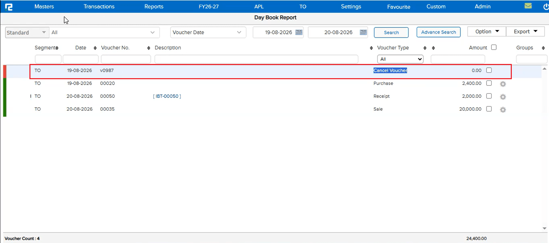This screenshot has height=243, width=549.
Task: Select voucher number v0987
Action: click(x=107, y=70)
